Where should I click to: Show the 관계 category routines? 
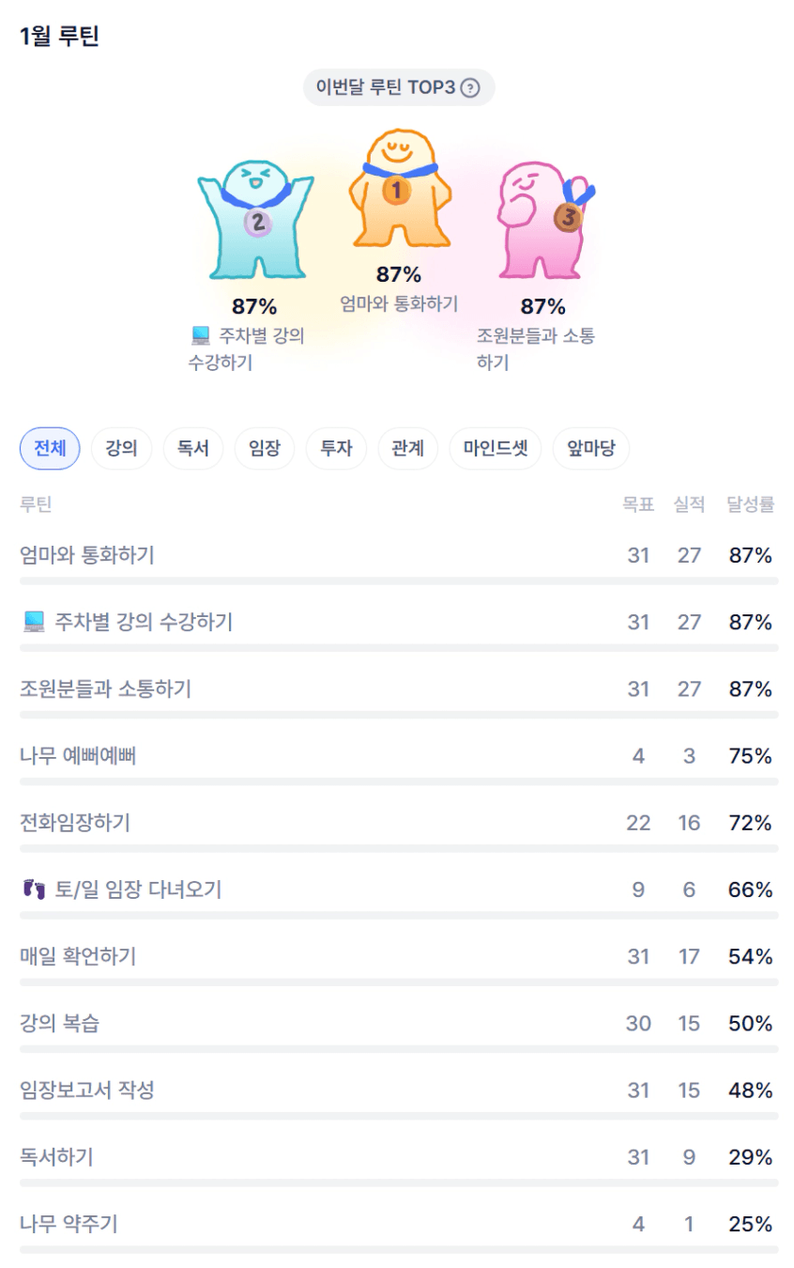click(x=407, y=449)
